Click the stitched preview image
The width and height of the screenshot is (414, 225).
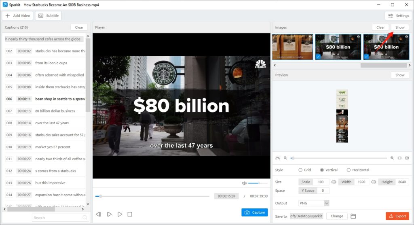click(x=342, y=116)
